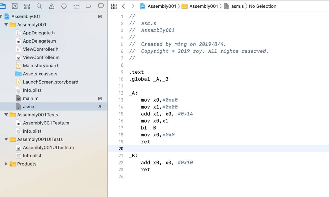
Task: Click line number 17 in gutter
Action: coord(121,128)
